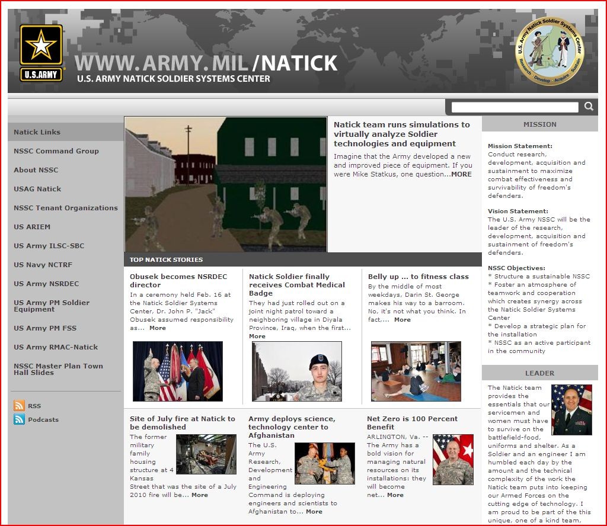Screen dimensions: 607x526
Task: Open 'Net Zero is 100 Percent Benefit' headline
Action: coord(412,423)
